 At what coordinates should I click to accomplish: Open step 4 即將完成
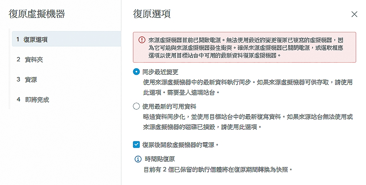pos(67,100)
